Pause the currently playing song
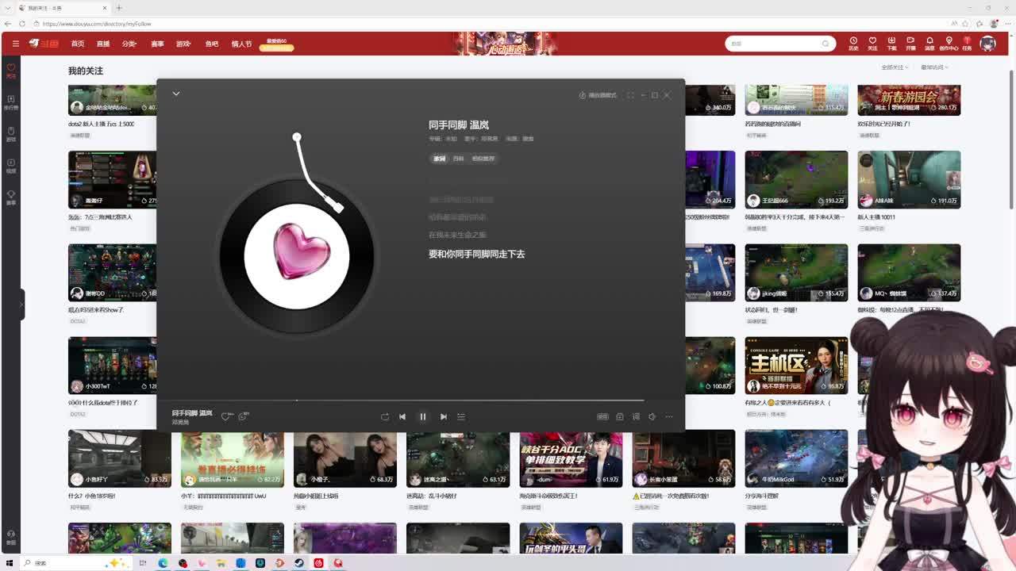 click(x=423, y=416)
